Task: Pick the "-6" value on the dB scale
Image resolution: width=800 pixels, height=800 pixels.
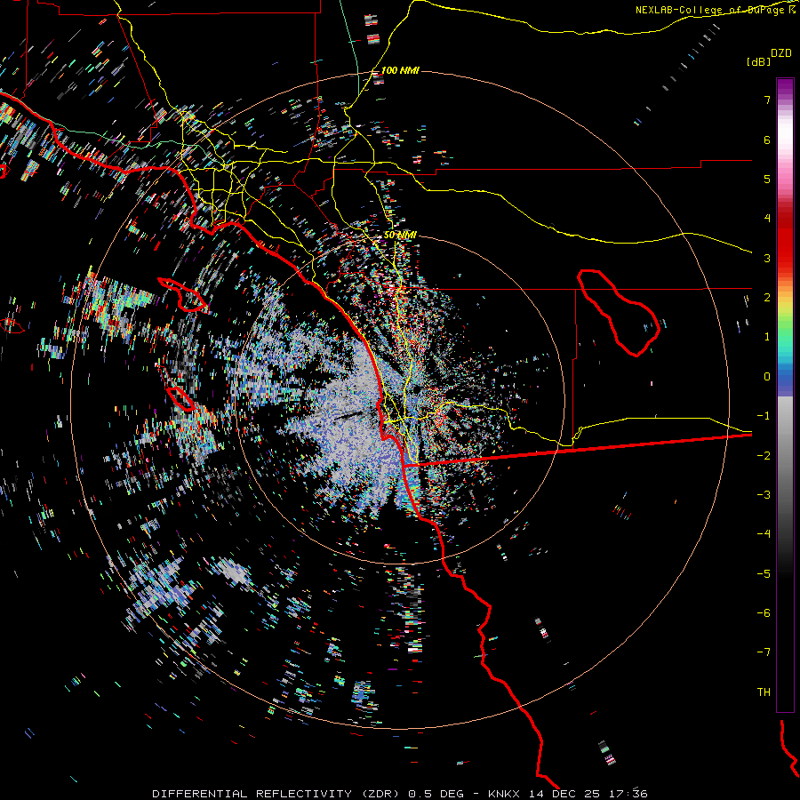Action: tap(764, 613)
